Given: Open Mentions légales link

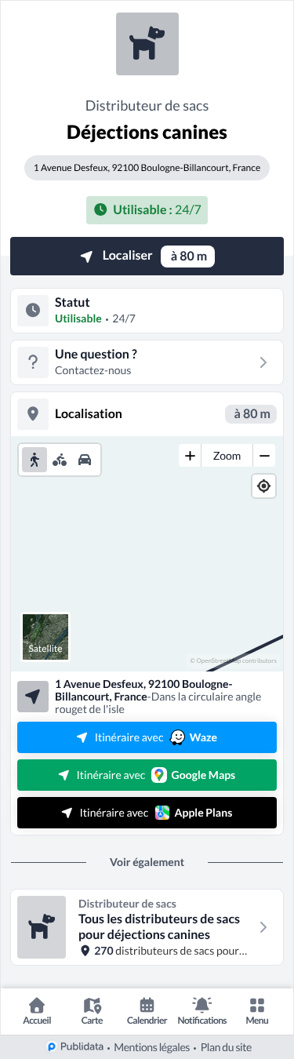Looking at the screenshot, I should 152,1047.
